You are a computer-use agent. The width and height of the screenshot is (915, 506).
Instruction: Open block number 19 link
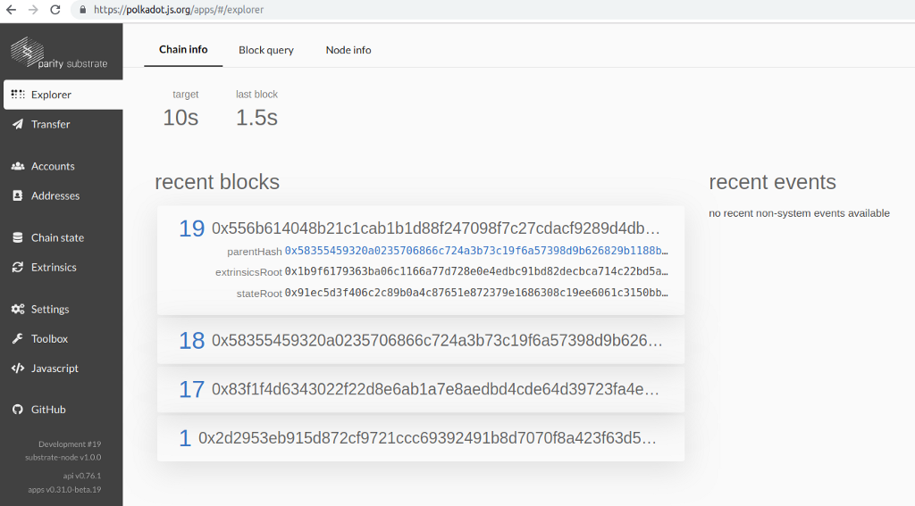192,228
